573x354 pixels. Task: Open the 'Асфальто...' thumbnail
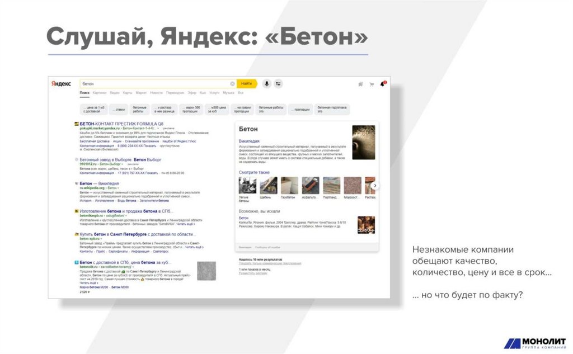point(311,186)
